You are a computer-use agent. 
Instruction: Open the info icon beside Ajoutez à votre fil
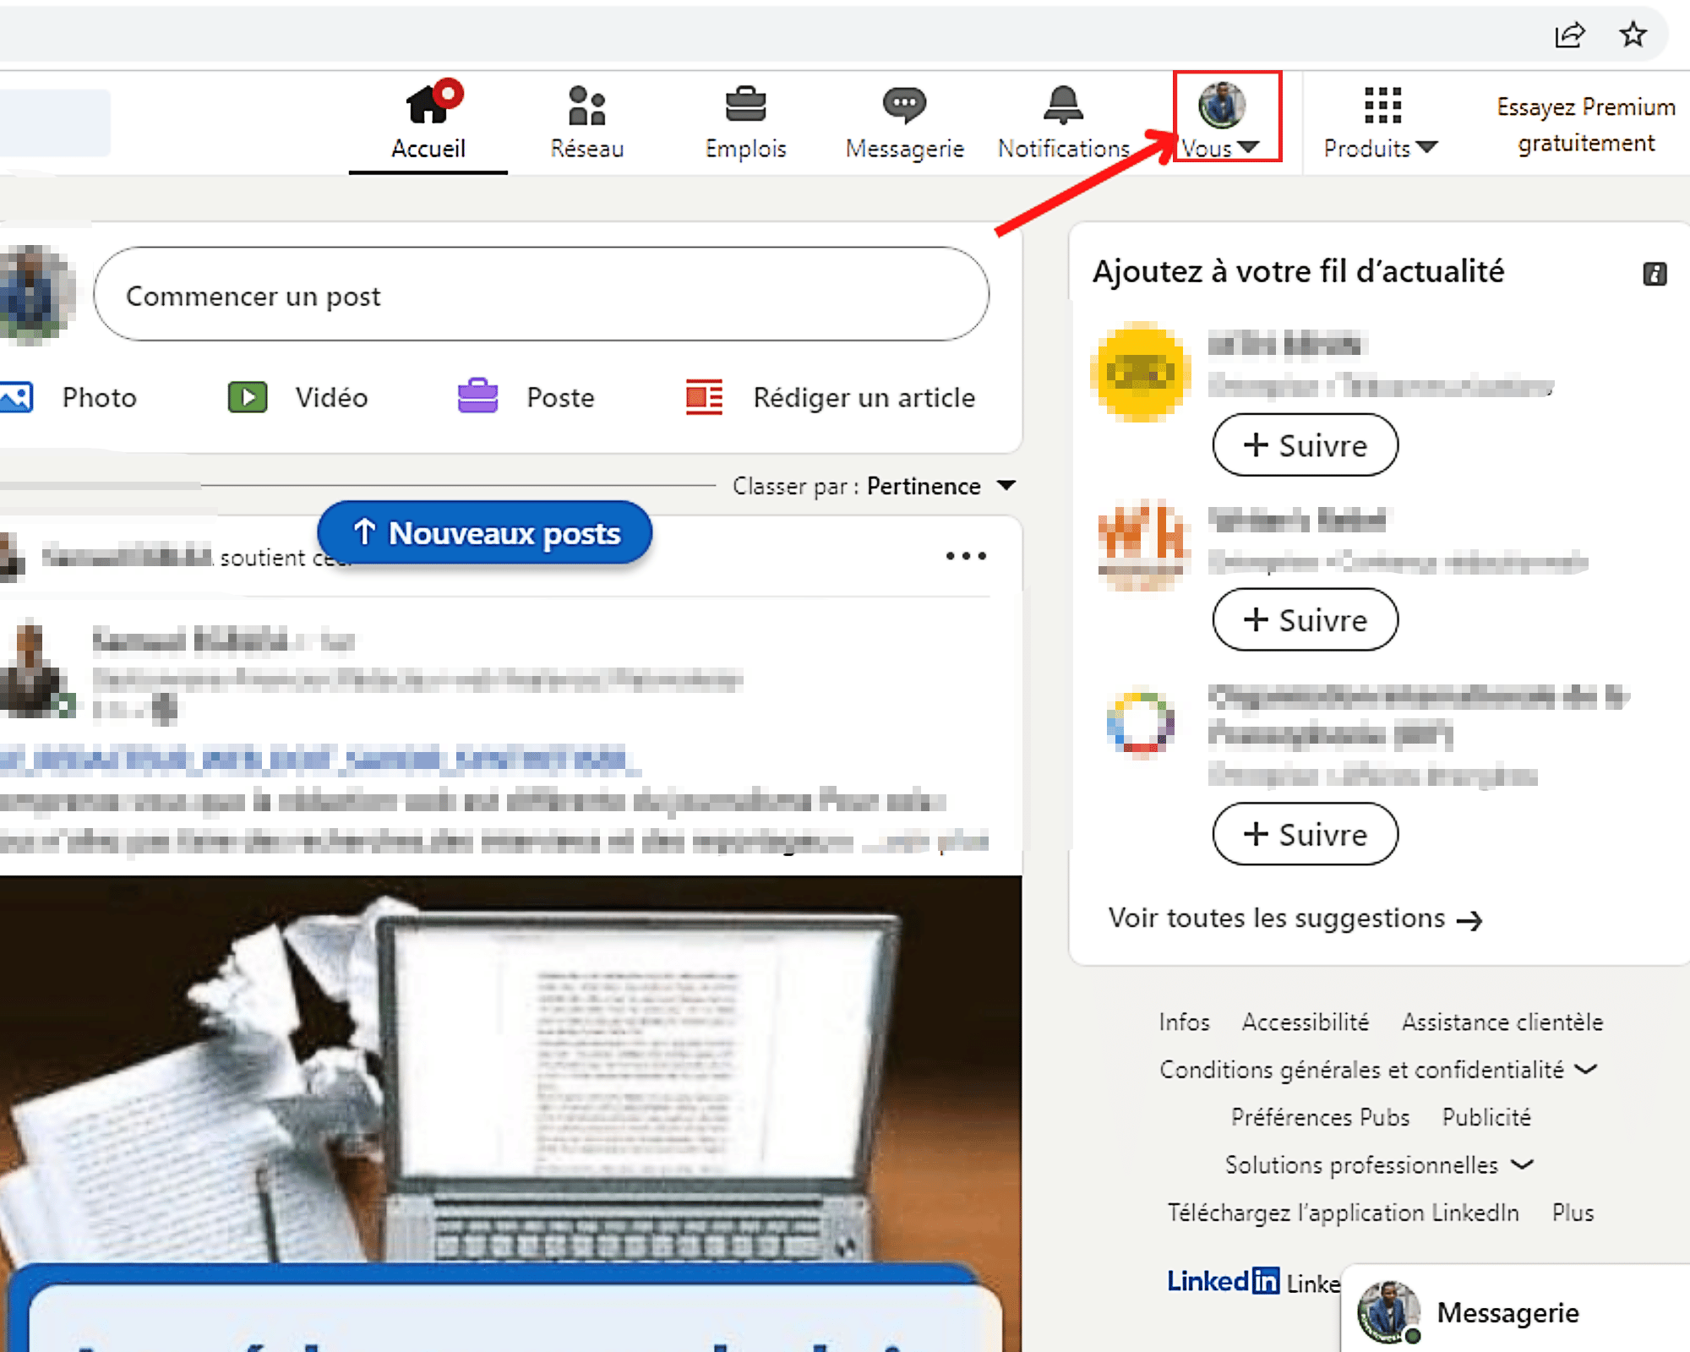pyautogui.click(x=1655, y=274)
